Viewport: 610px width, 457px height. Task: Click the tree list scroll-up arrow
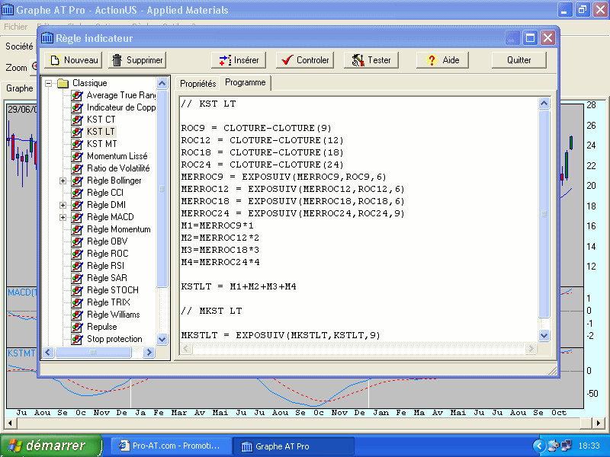click(x=162, y=83)
